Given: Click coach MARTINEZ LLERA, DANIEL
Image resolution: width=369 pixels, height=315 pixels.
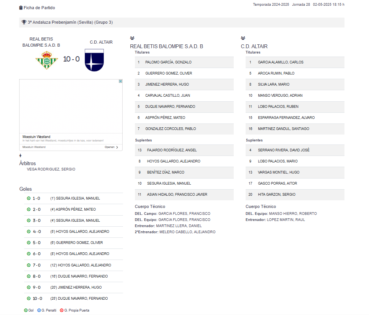Looking at the screenshot, I should 179,226.
